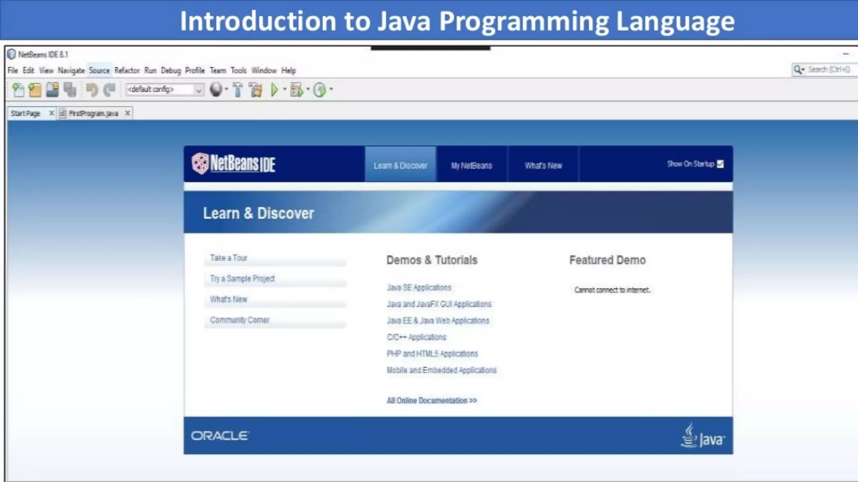Click All Online Documentation link

432,400
